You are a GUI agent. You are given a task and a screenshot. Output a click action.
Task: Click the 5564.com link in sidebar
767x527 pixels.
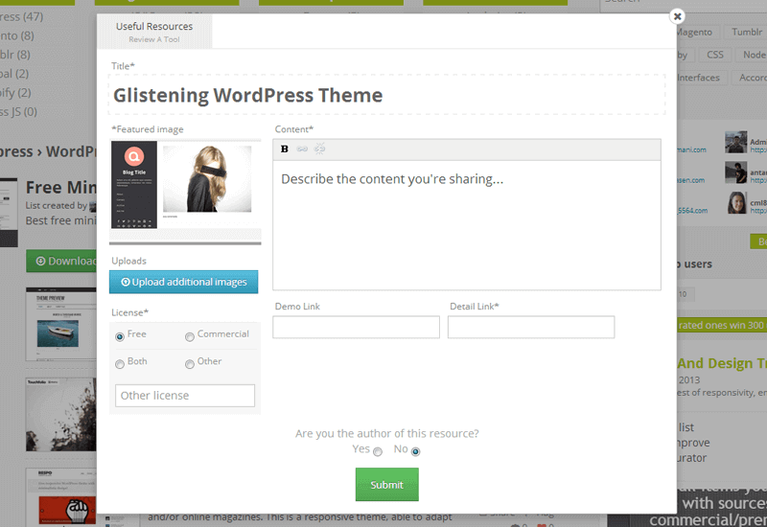pyautogui.click(x=692, y=211)
